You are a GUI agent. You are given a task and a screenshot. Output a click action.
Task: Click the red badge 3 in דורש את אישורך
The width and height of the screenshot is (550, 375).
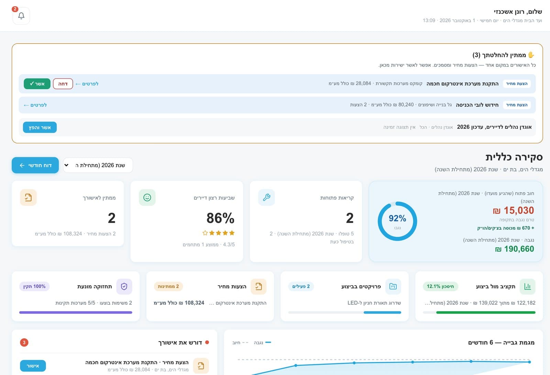tap(24, 342)
